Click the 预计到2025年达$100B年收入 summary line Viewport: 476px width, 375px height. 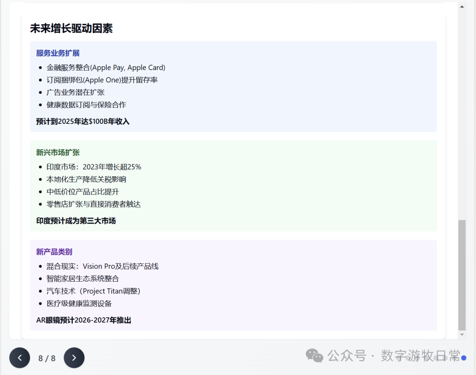pyautogui.click(x=83, y=121)
